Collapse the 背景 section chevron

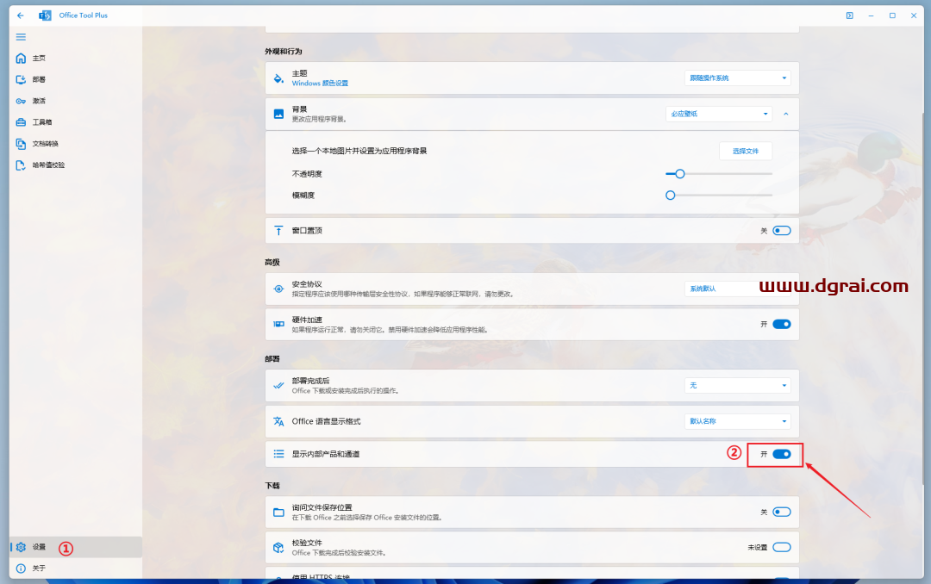tap(786, 114)
